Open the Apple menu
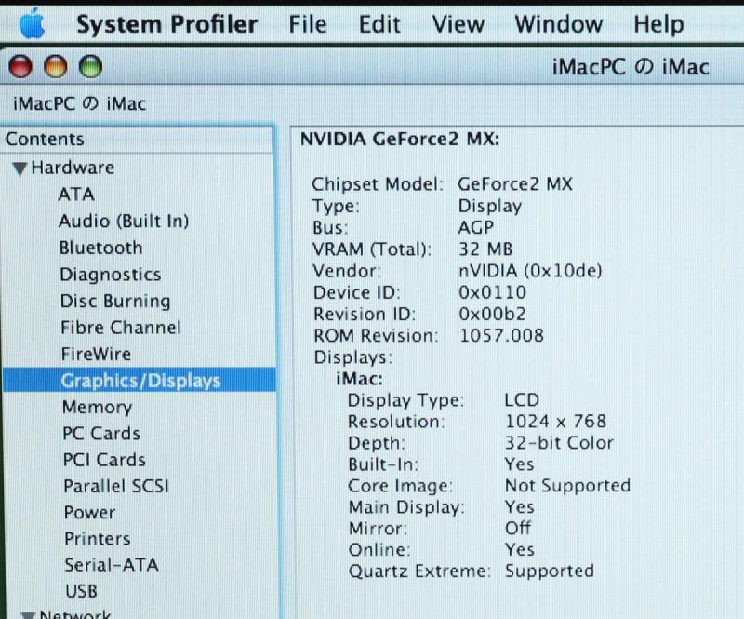The height and width of the screenshot is (619, 744). [33, 24]
